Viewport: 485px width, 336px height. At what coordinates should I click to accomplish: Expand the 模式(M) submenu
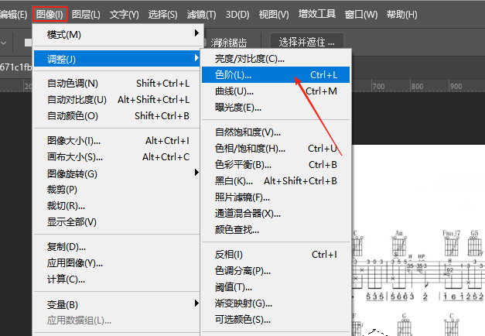(118, 35)
